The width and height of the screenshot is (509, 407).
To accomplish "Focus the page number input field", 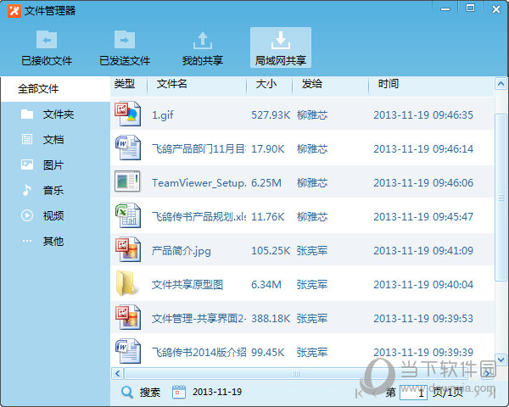I will pos(414,393).
